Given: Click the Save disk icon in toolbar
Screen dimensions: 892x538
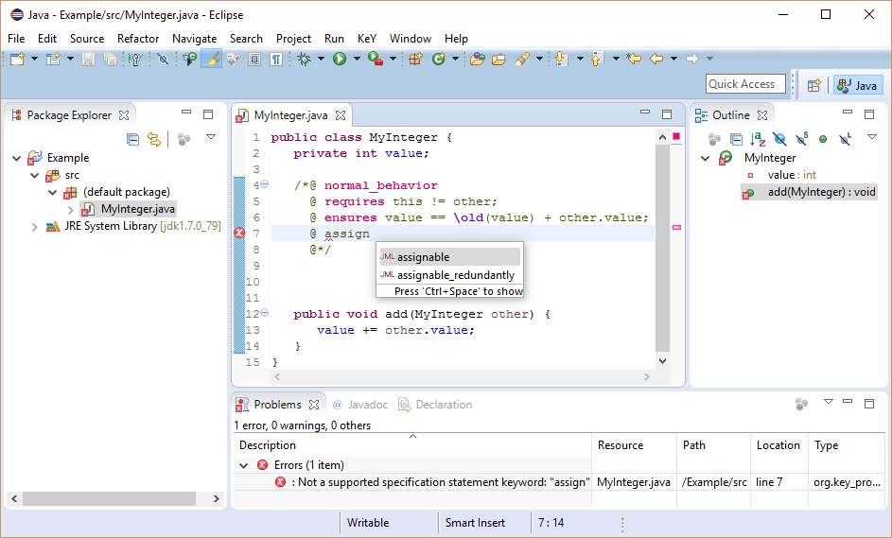Looking at the screenshot, I should [x=88, y=59].
